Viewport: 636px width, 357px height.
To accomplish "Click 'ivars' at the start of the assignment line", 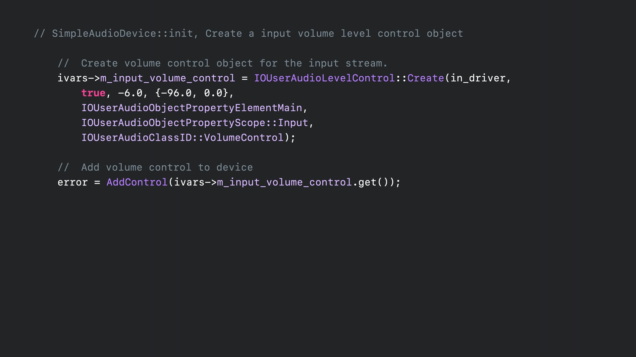I will point(73,78).
